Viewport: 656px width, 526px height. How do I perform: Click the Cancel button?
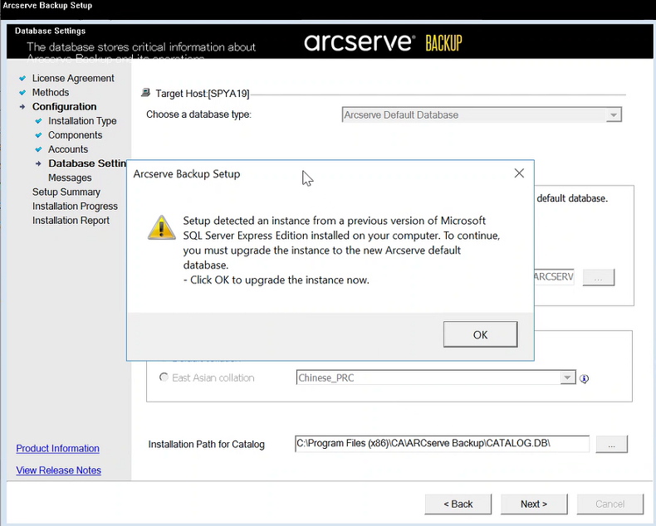point(610,504)
